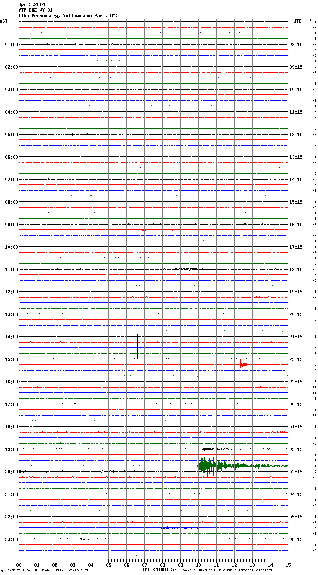
Task: Select the 19:00 MST row label
Action: [x=12, y=449]
